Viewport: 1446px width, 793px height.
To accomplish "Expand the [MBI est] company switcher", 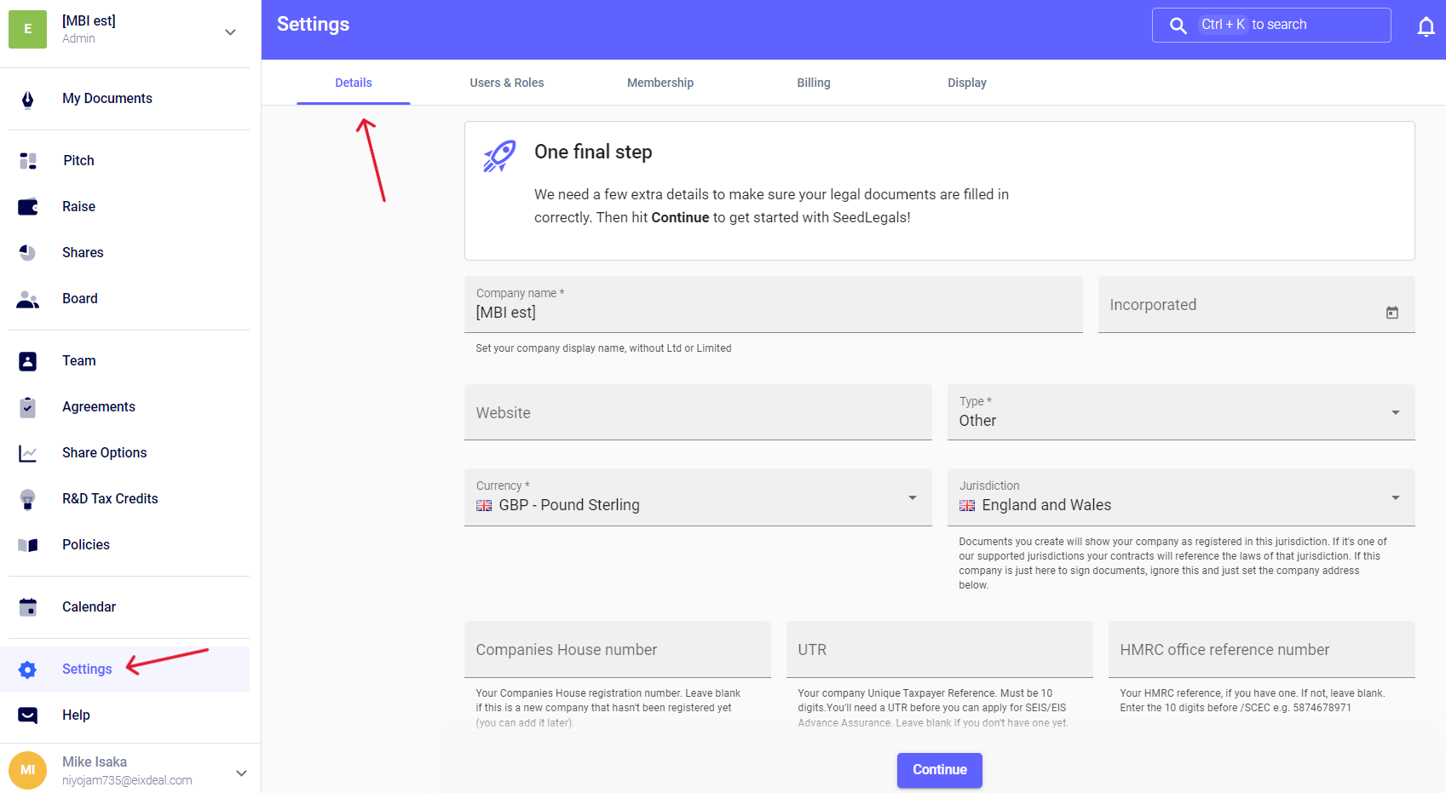I will coord(230,32).
